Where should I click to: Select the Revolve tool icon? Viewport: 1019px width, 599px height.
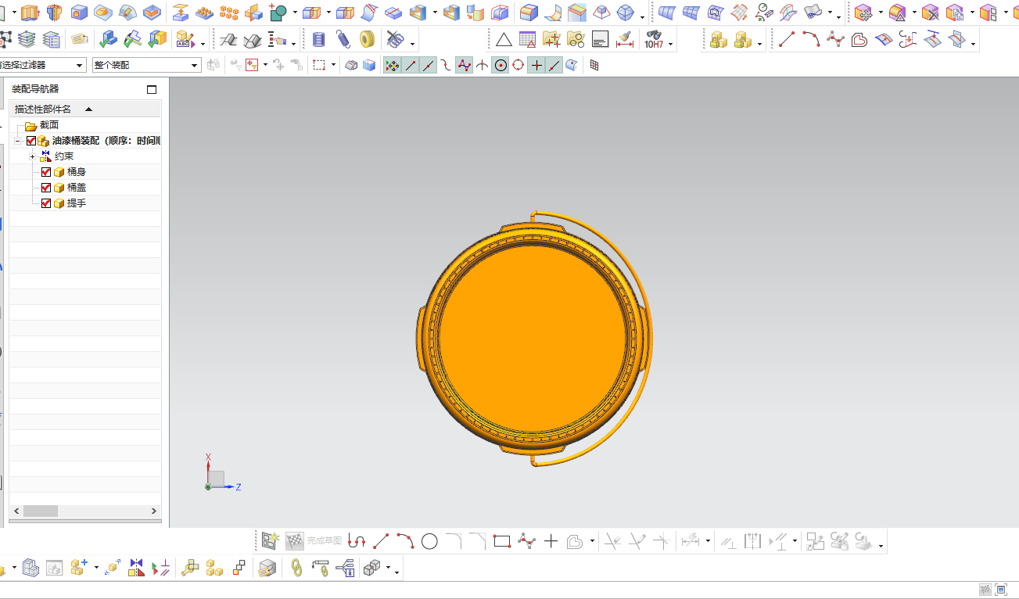(54, 12)
